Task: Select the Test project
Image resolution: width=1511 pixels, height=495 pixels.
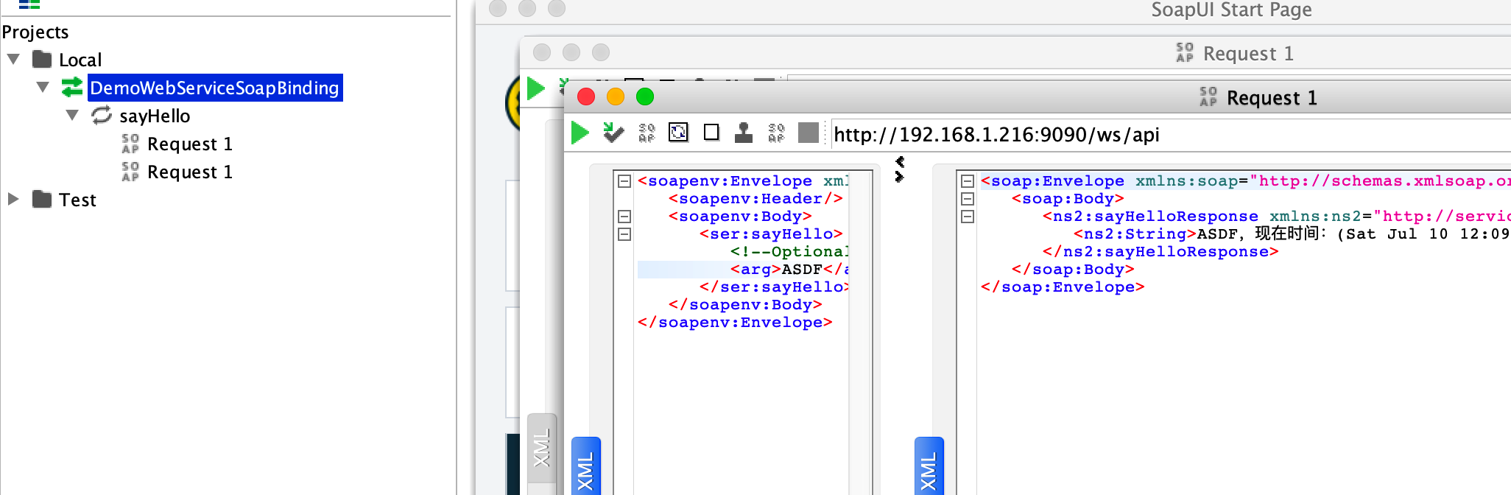Action: click(x=77, y=200)
